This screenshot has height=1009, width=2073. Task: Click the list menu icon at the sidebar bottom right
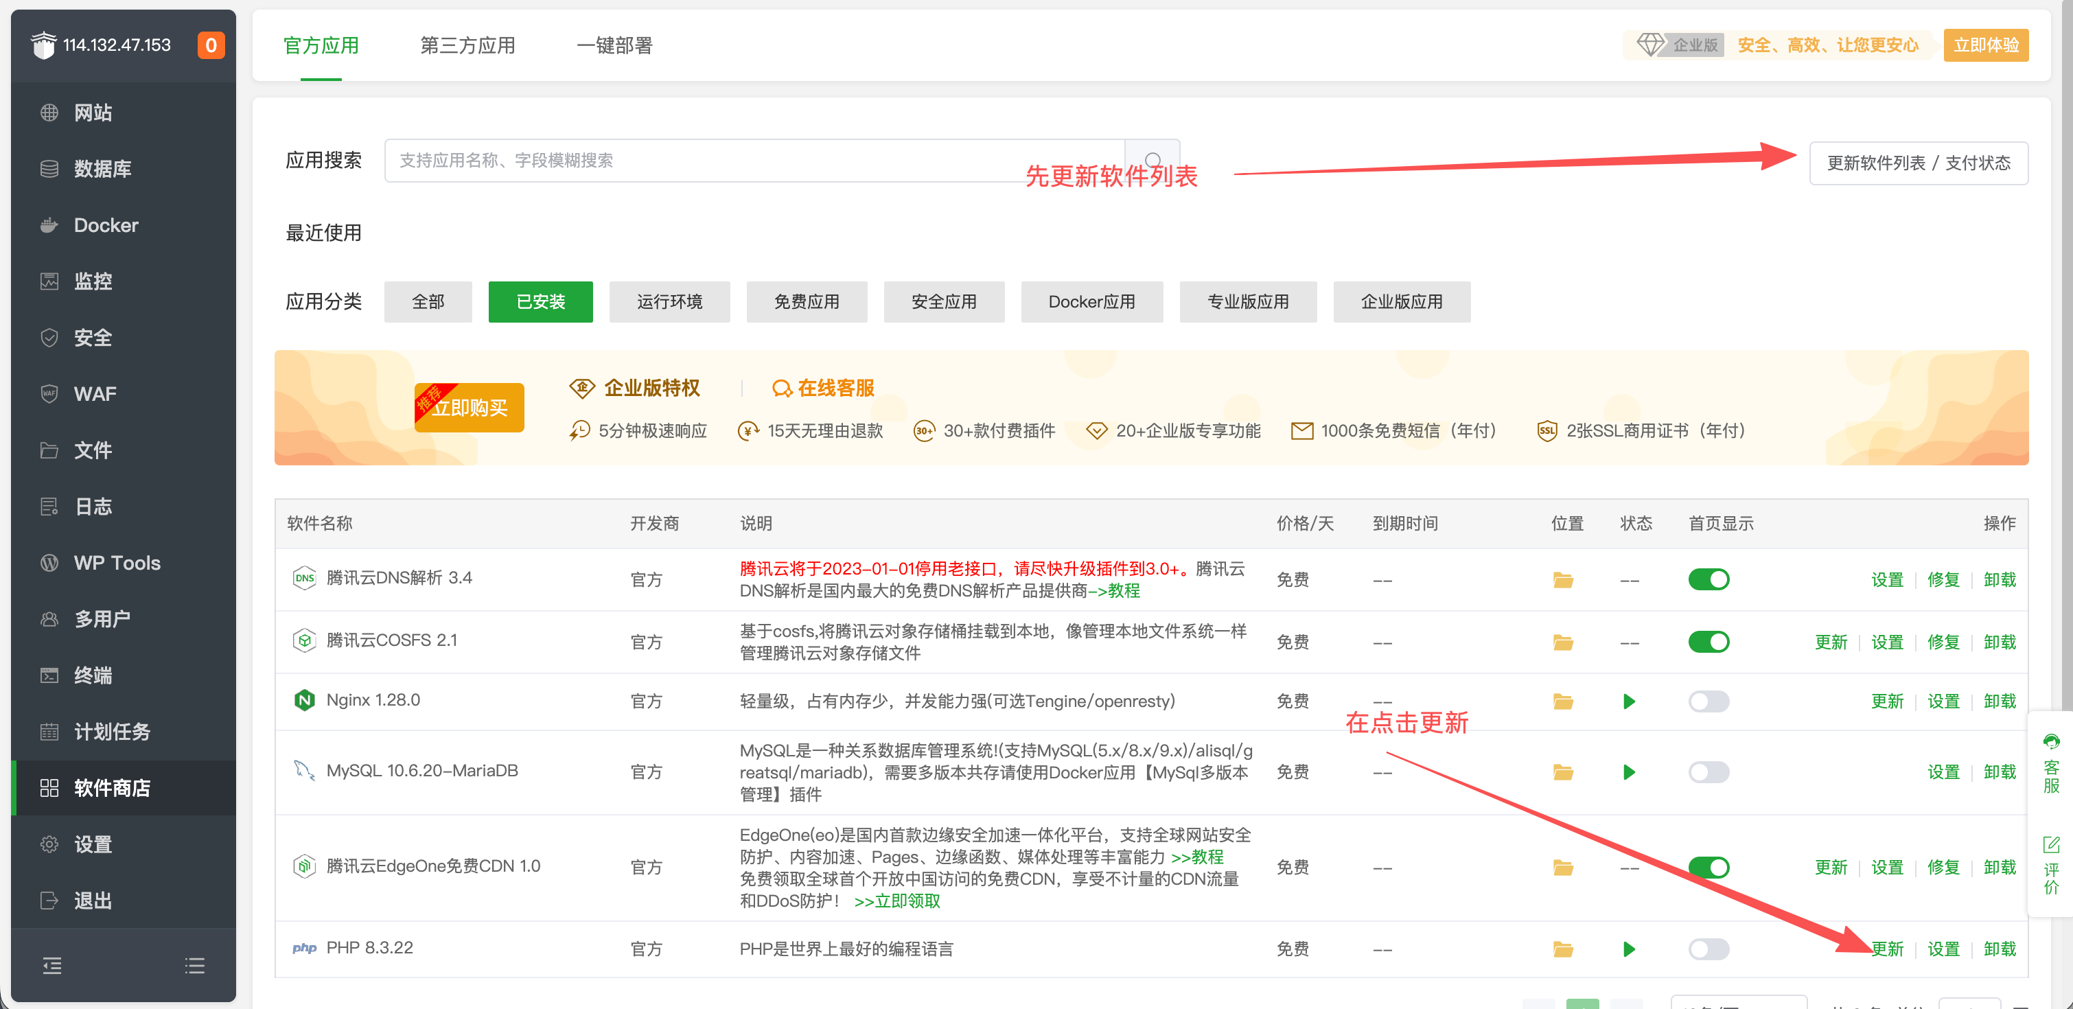(195, 966)
